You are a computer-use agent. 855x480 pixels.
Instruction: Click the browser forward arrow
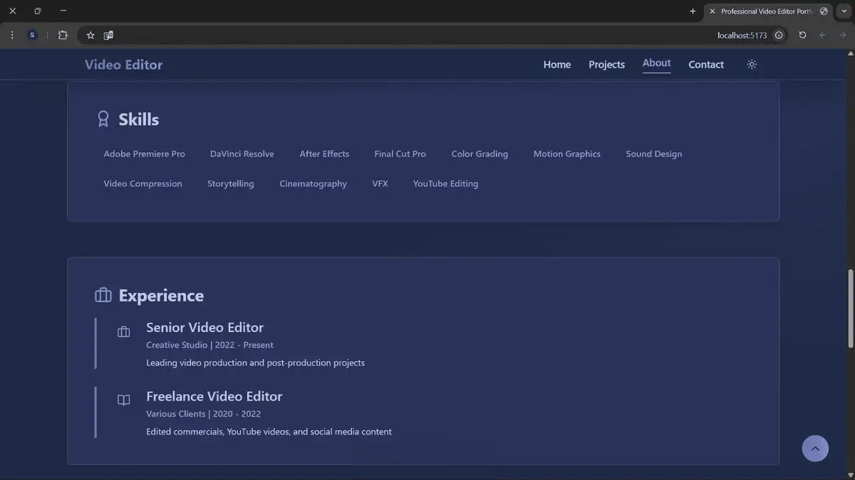pyautogui.click(x=842, y=35)
